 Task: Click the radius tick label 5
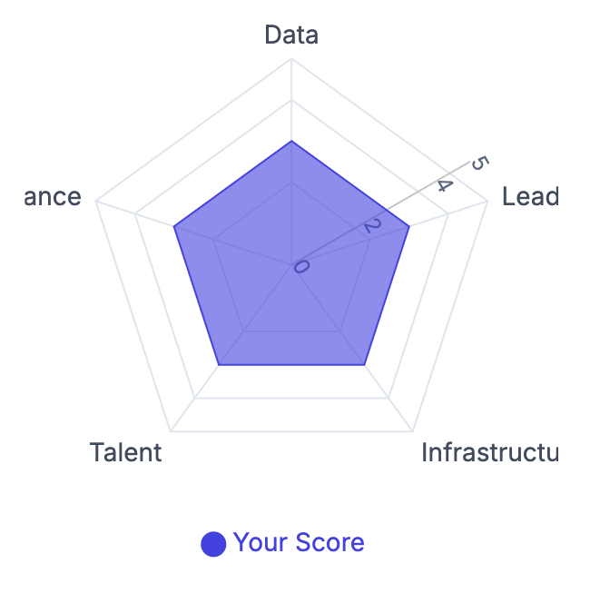(x=481, y=163)
